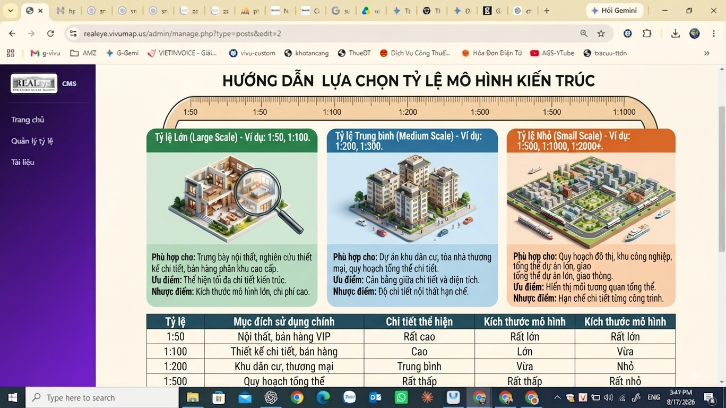This screenshot has height=408, width=726.
Task: Click the page's vertical scrollbar thumb
Action: [721, 178]
